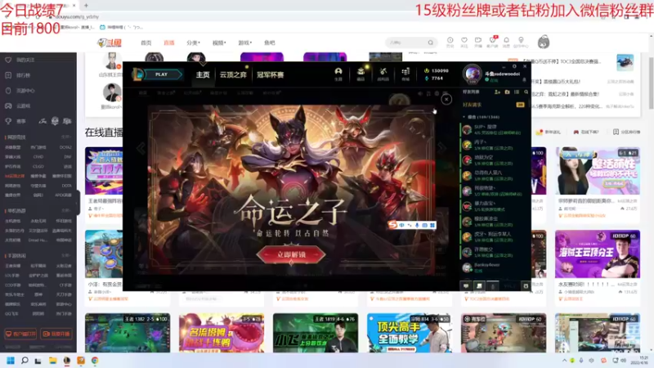The width and height of the screenshot is (654, 368).
Task: Open the 主页 tab in League client
Action: (203, 74)
